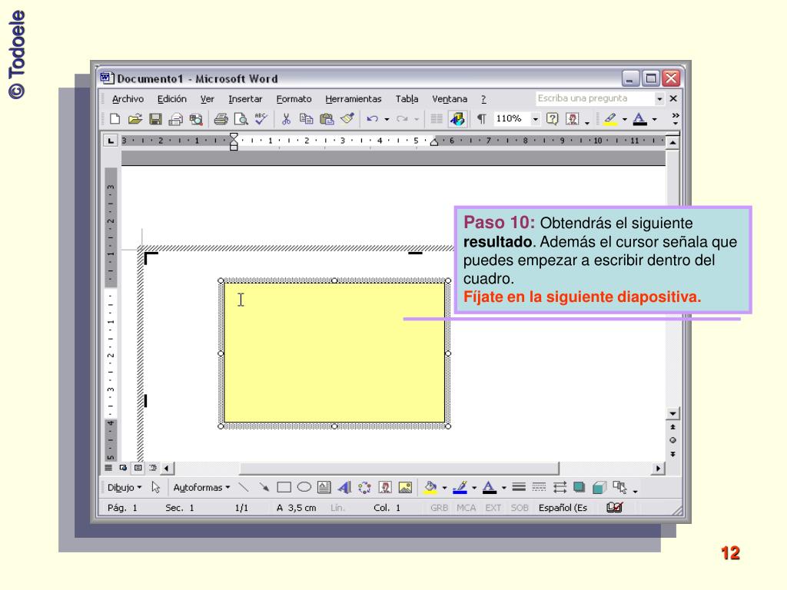Apply Shadow Style to the shape
The height and width of the screenshot is (590, 787).
(579, 487)
